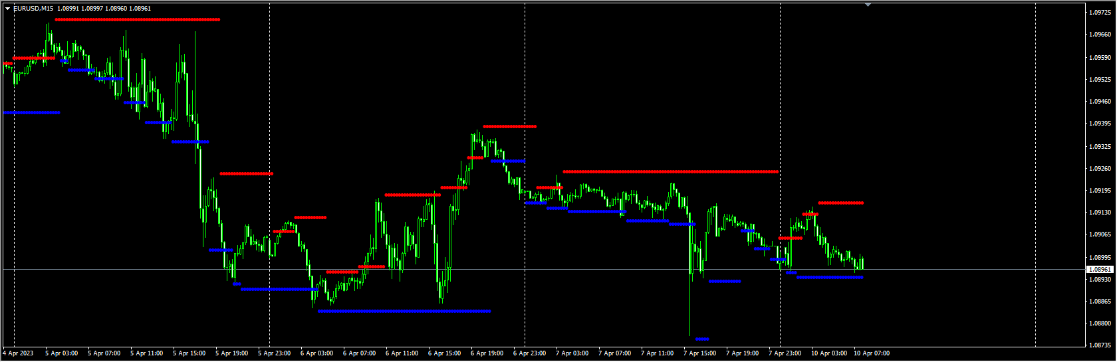Click the 1.09395 price scale label
Screen dimensions: 1117x362
click(x=1100, y=124)
